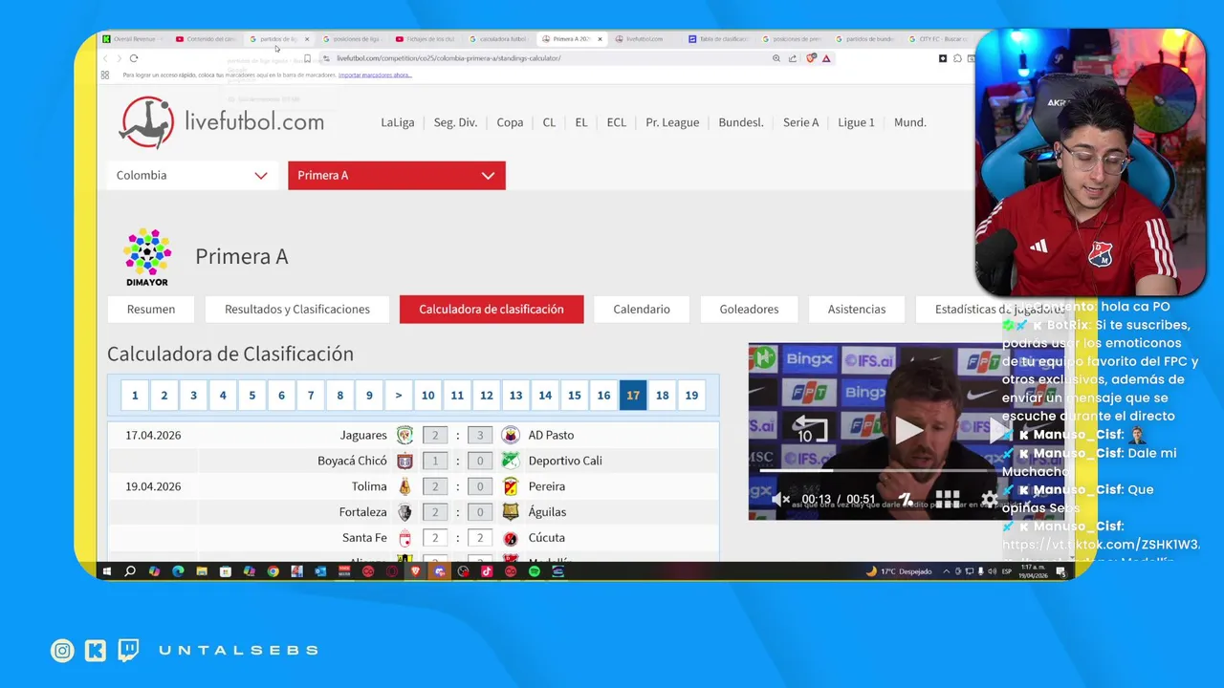Click the taskbar clock and date
This screenshot has width=1224, height=688.
pyautogui.click(x=1036, y=571)
